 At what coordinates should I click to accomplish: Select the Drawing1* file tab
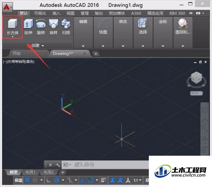click(63, 54)
